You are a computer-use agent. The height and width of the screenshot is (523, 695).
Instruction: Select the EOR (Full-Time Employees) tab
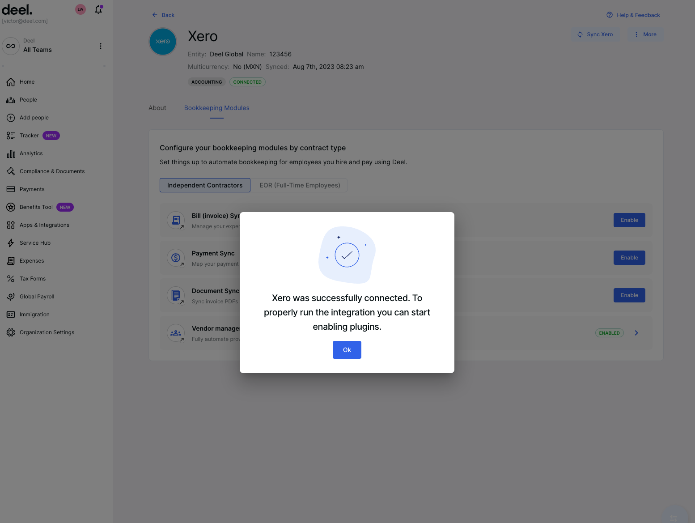300,185
